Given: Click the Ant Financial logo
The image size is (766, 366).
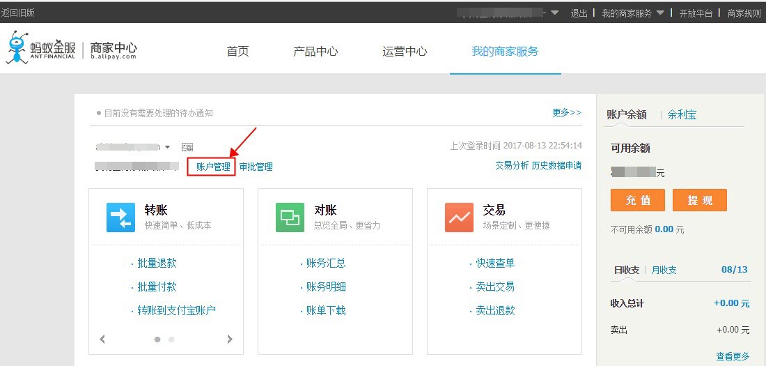Looking at the screenshot, I should click(x=41, y=48).
